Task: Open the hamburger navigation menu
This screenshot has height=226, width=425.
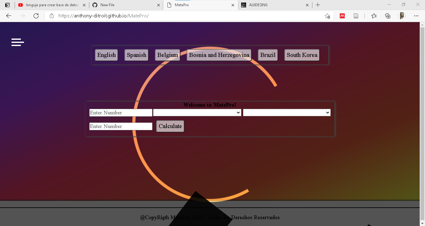Action: pos(17,42)
